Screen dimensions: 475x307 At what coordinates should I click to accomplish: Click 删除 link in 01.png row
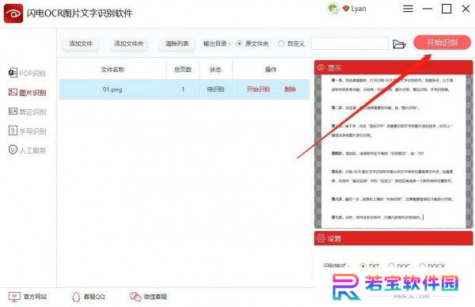coord(290,89)
